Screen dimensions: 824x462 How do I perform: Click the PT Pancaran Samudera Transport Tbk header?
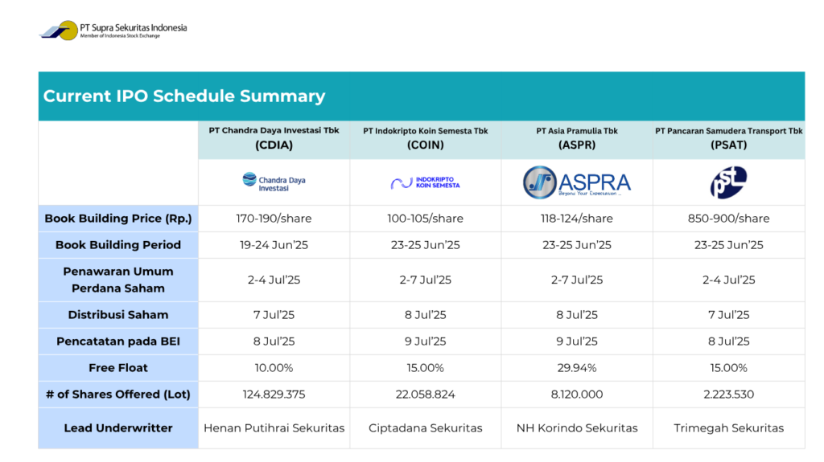(x=728, y=138)
